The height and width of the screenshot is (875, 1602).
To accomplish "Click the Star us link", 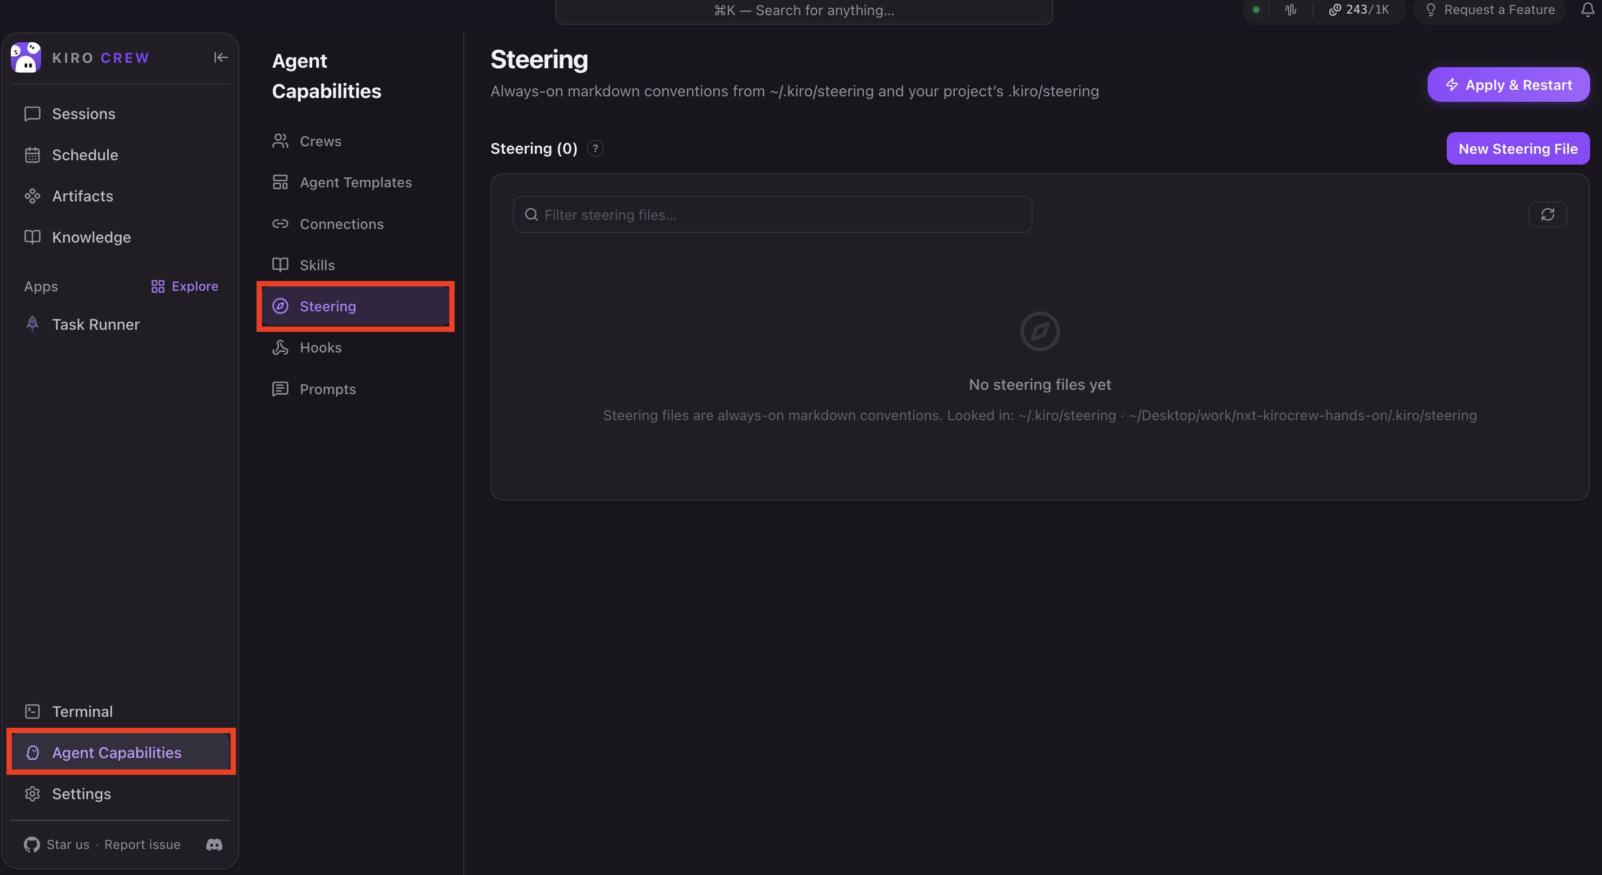I will point(68,845).
